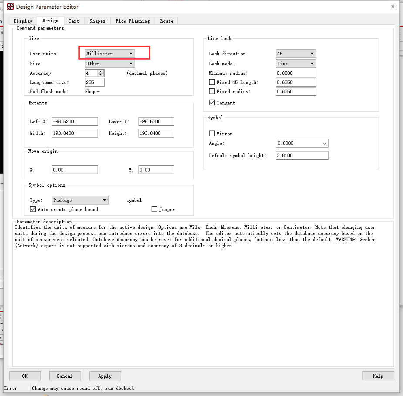Click the Design Parameter Editor app icon
The image size is (403, 396).
tap(10, 7)
